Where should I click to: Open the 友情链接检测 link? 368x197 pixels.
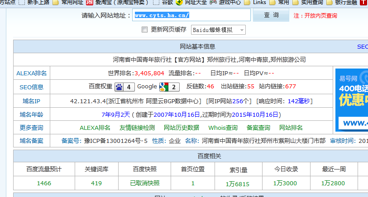(x=137, y=128)
